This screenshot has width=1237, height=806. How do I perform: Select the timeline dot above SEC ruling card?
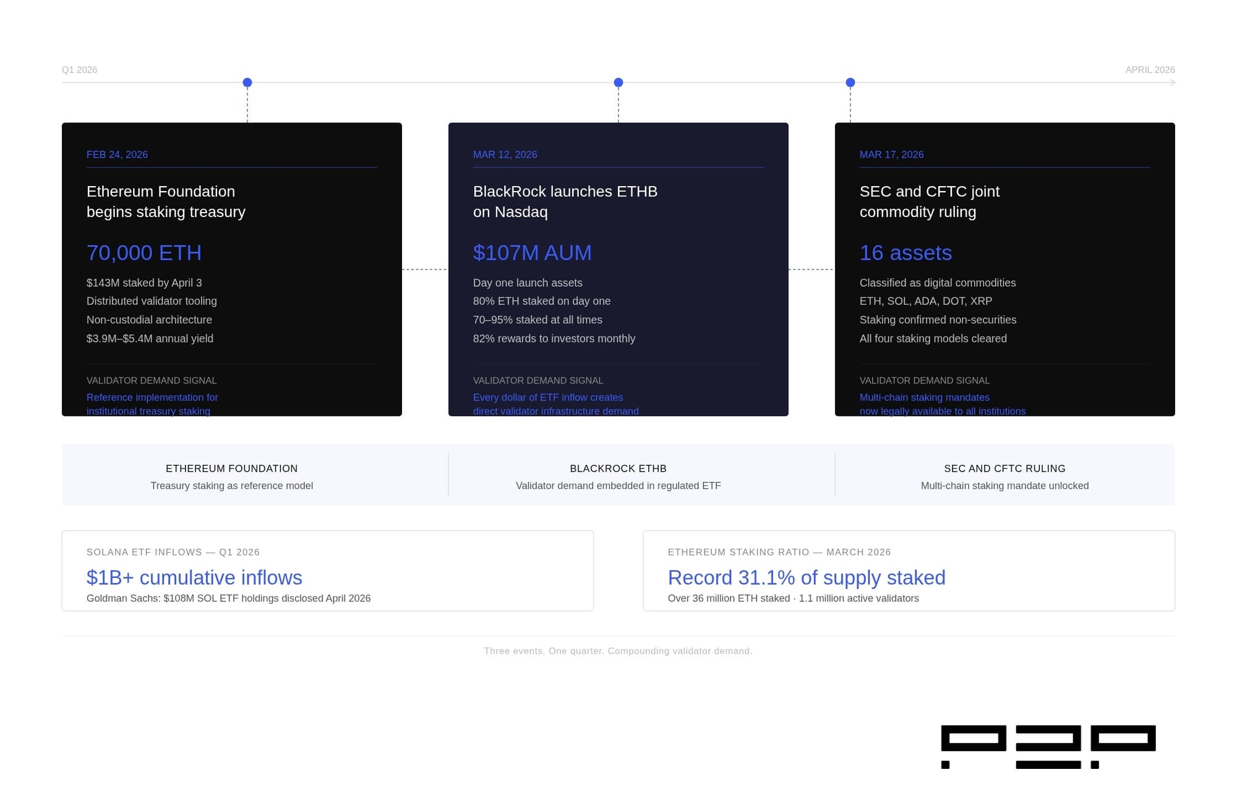pyautogui.click(x=849, y=82)
